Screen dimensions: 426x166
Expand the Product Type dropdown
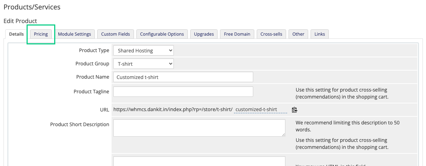click(143, 50)
